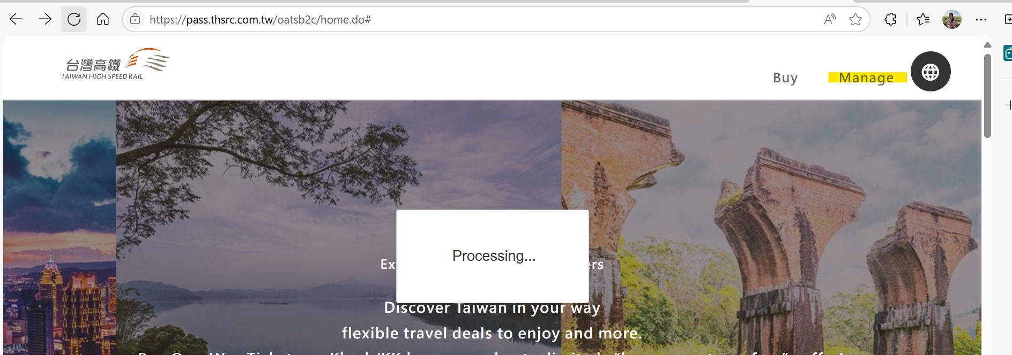Click the address bar URL field
The height and width of the screenshot is (355, 1012).
point(482,20)
